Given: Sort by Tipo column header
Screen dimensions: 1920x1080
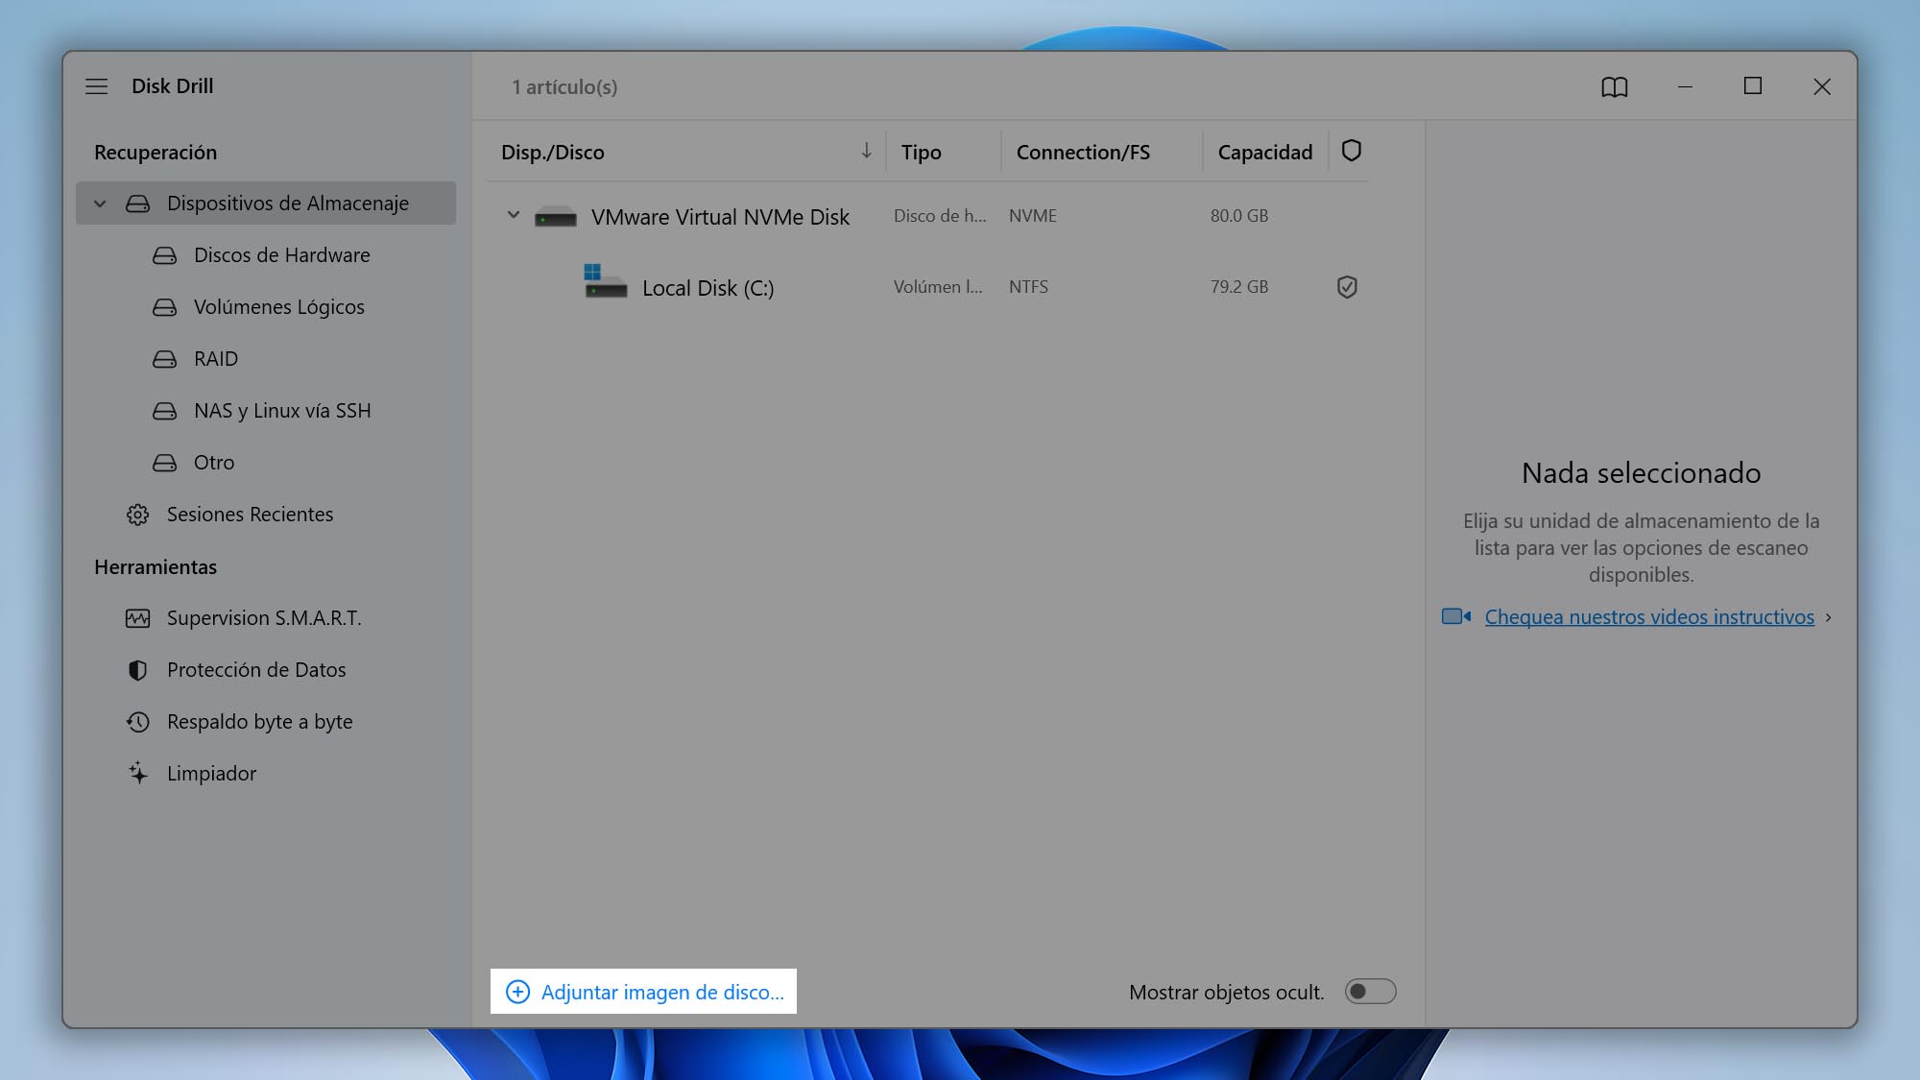Looking at the screenshot, I should tap(921, 153).
